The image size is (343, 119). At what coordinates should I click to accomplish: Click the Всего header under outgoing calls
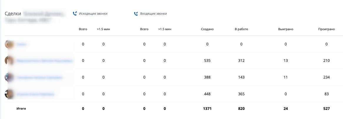[x=83, y=29]
